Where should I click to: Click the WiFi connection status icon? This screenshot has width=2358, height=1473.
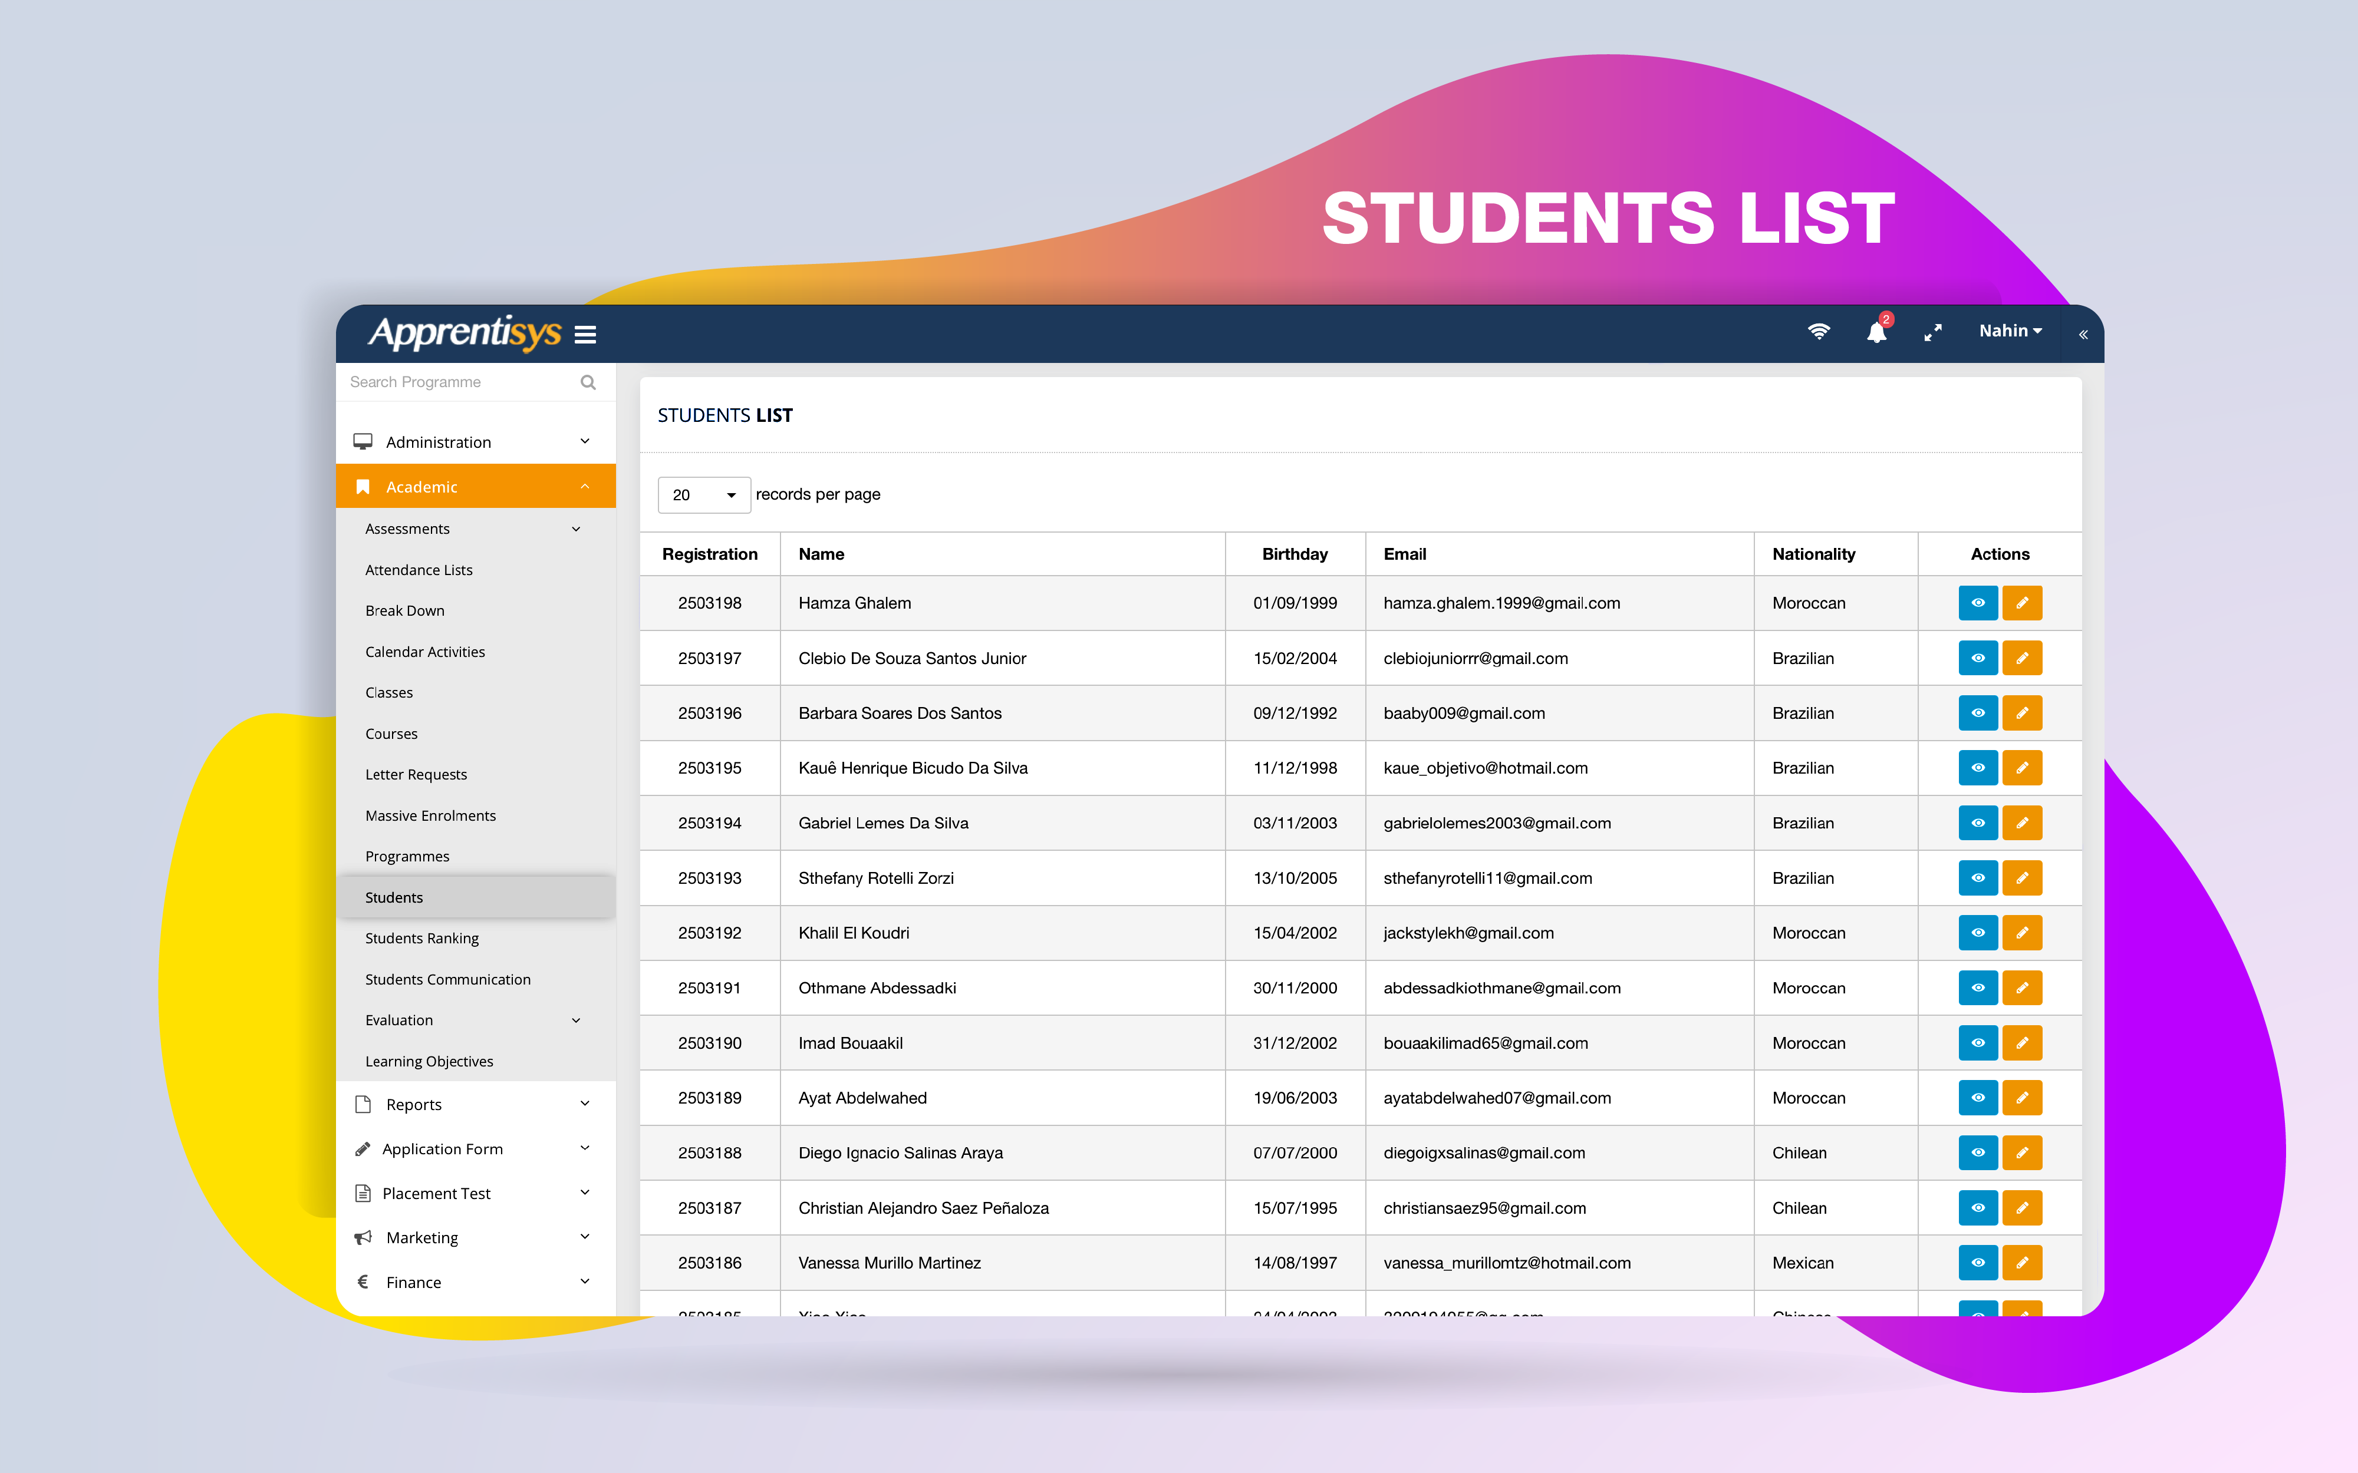pyautogui.click(x=1818, y=331)
